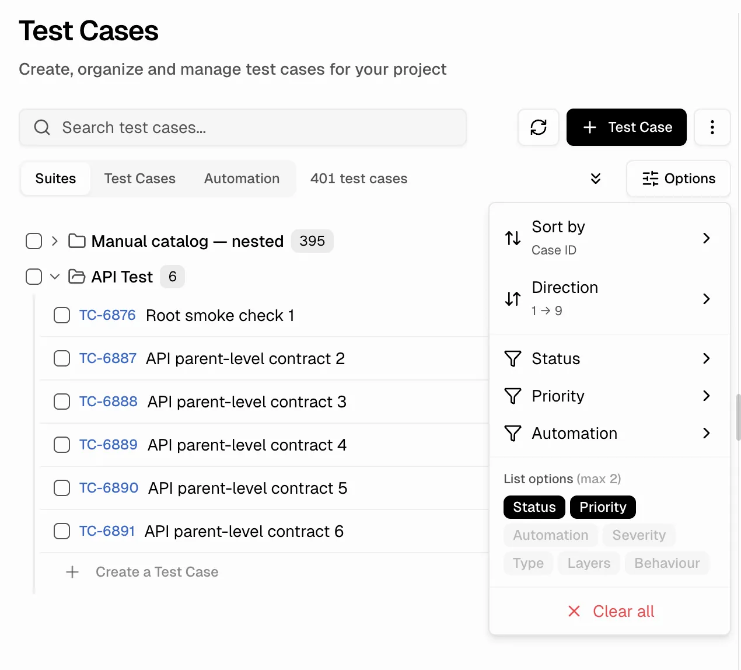The height and width of the screenshot is (670, 741).
Task: Click the search magnifier icon
Action: click(41, 127)
